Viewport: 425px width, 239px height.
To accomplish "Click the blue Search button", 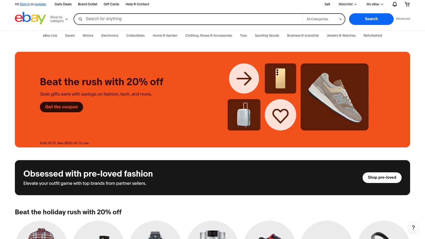I will tap(371, 19).
